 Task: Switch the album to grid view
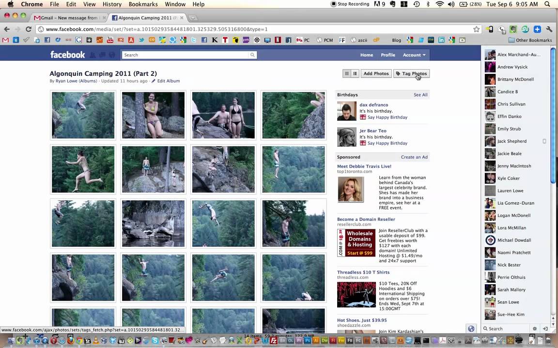pos(346,73)
